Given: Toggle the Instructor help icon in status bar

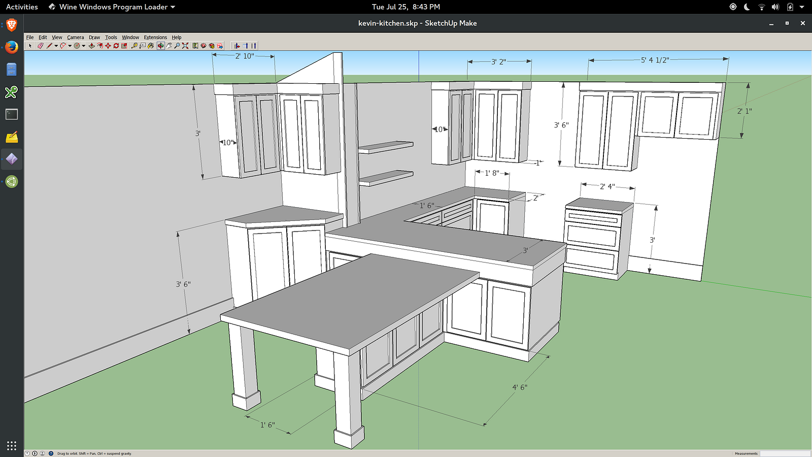Looking at the screenshot, I should point(51,453).
